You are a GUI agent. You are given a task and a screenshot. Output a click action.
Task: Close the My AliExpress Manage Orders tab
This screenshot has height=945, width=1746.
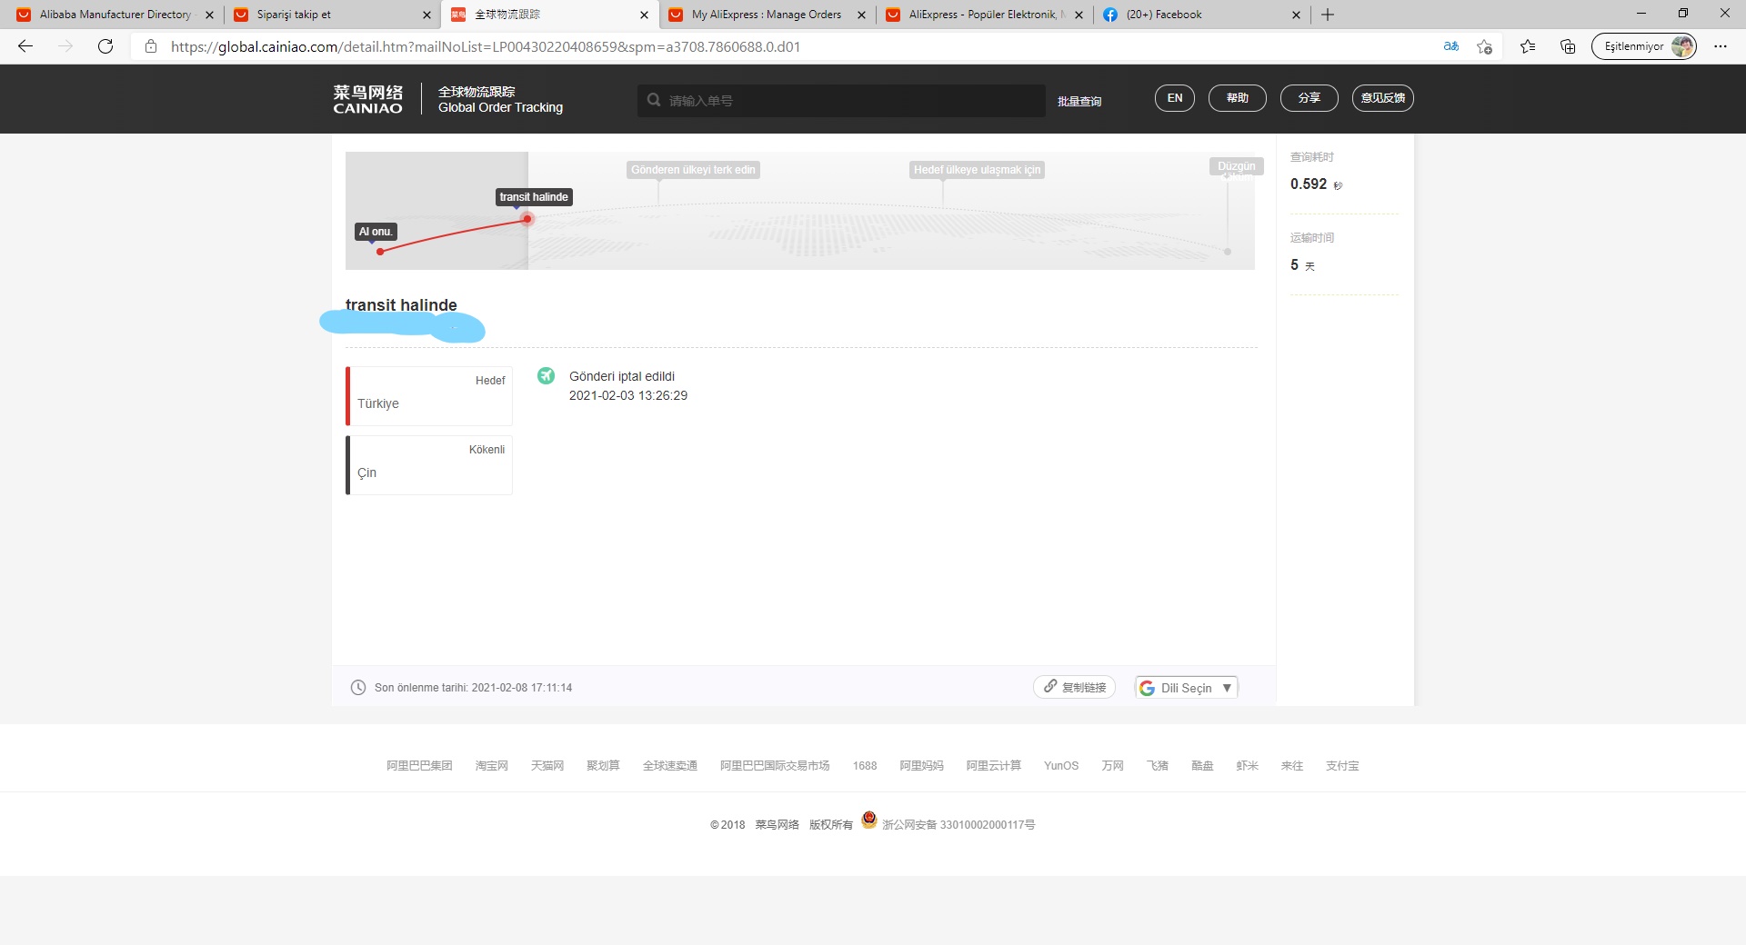861,15
